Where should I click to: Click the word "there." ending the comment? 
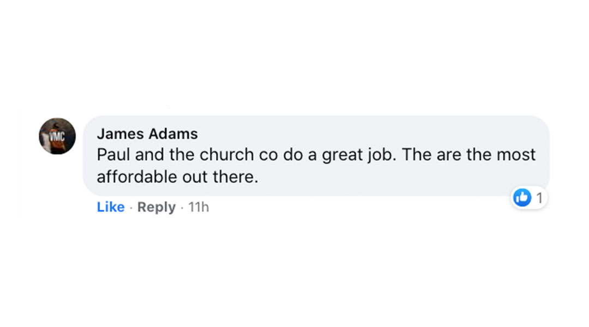coord(236,177)
